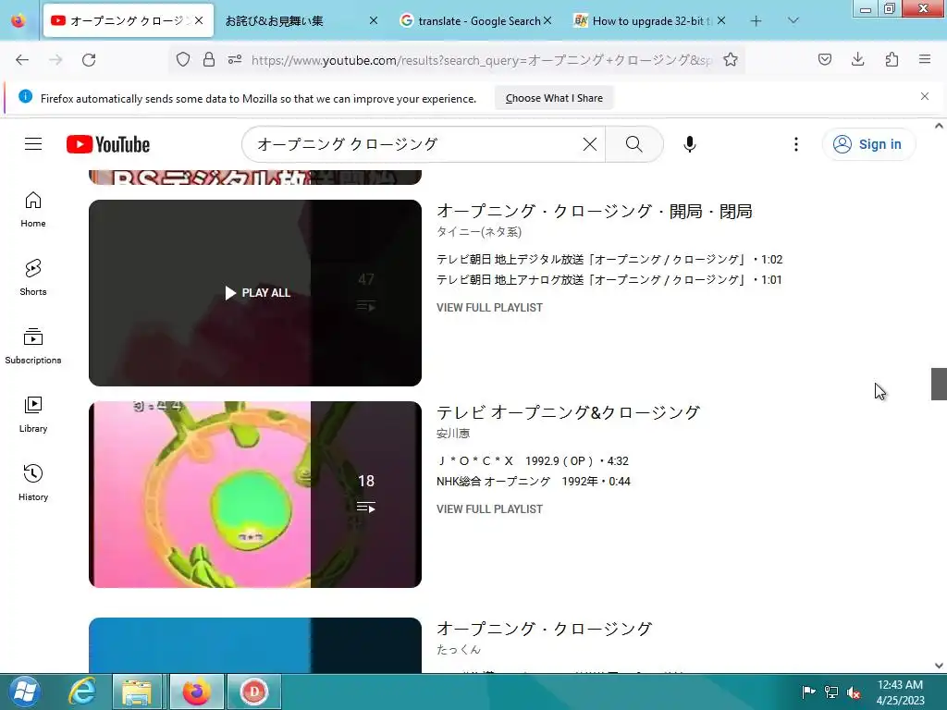Dismiss the Firefox data notification bar

(x=924, y=96)
